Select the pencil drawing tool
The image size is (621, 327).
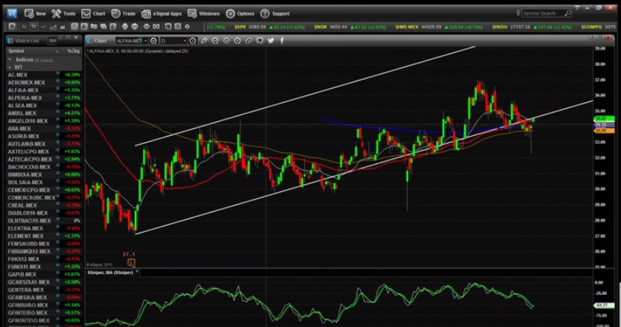204,41
